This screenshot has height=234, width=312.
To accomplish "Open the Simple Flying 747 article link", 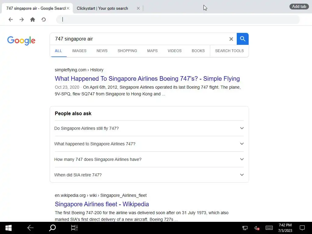I will click(147, 79).
